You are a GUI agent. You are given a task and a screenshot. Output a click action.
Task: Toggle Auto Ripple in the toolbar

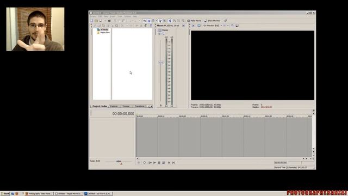[153, 21]
